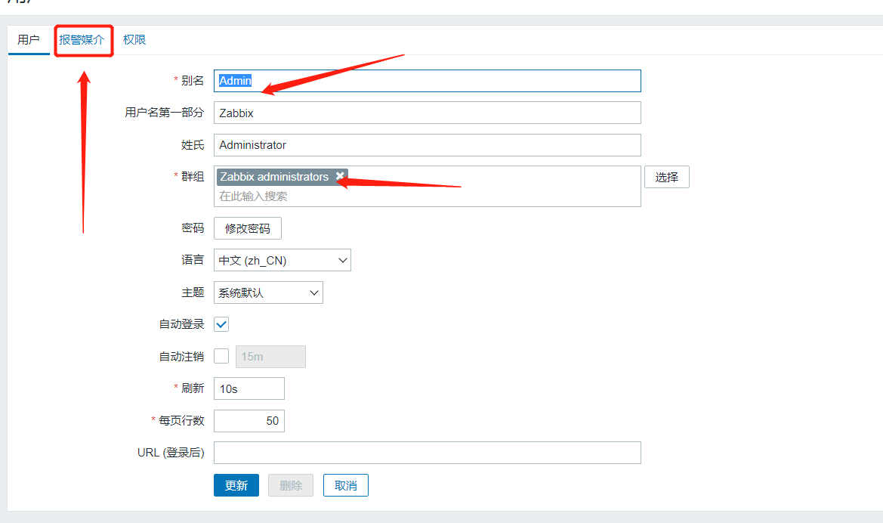Switch to the 报警媒介 tab

click(x=82, y=40)
